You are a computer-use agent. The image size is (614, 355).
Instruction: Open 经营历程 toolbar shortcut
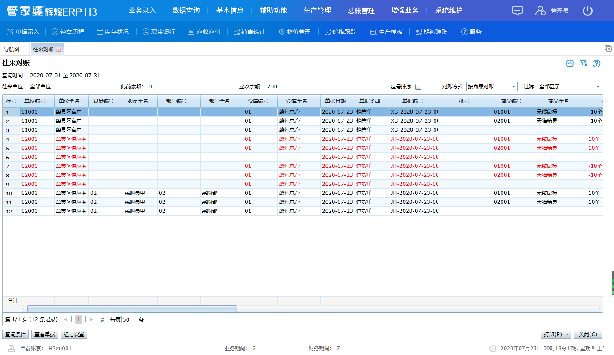click(68, 32)
